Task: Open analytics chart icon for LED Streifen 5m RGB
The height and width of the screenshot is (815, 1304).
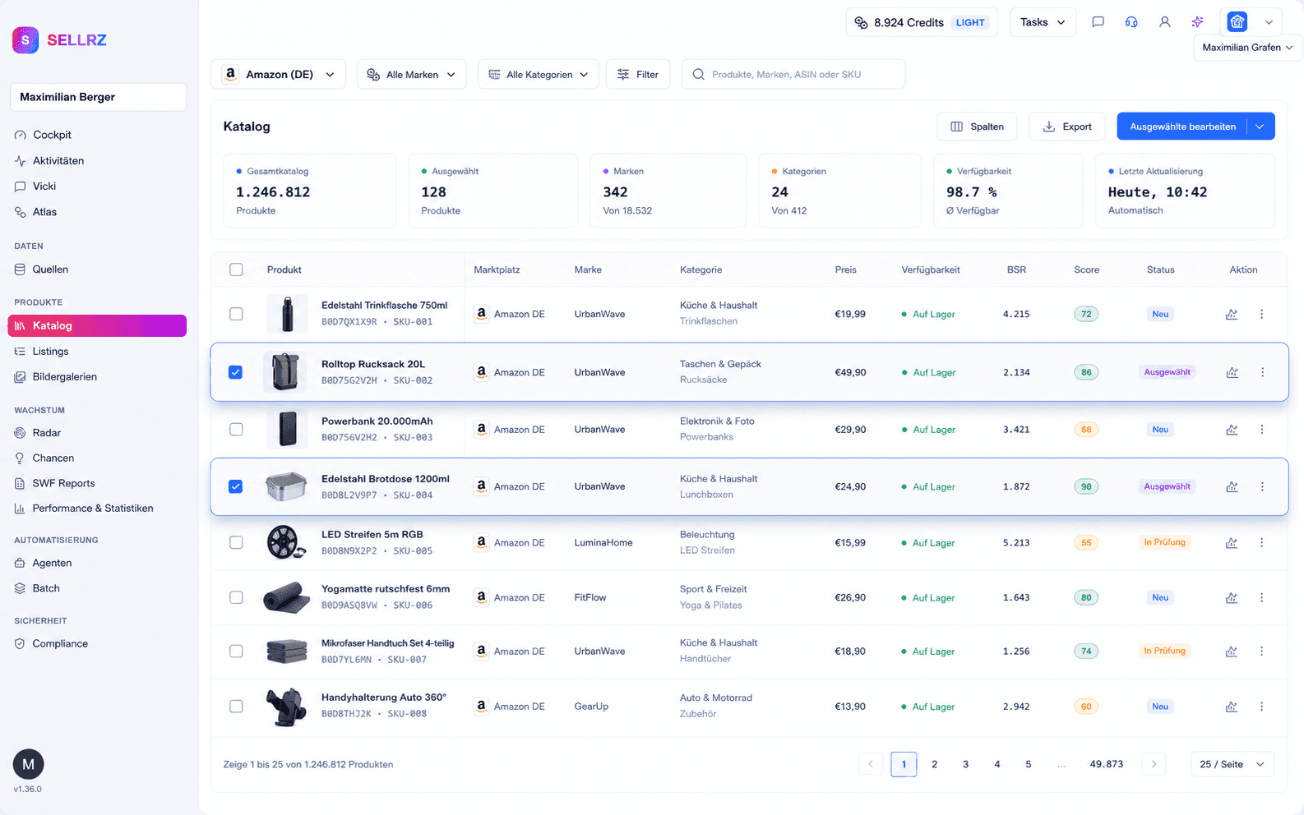Action: coord(1232,543)
